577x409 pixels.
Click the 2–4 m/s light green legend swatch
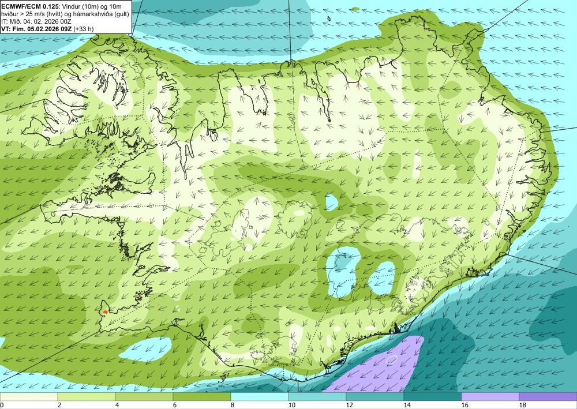(x=87, y=396)
